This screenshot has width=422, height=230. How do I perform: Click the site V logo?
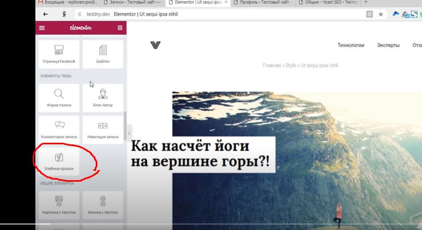click(x=155, y=45)
